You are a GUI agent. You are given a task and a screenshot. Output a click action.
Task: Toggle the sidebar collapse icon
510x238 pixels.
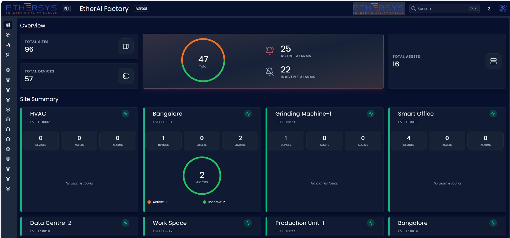point(67,9)
